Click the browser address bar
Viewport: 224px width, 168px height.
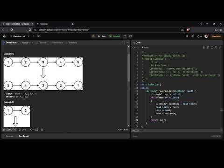107,30
